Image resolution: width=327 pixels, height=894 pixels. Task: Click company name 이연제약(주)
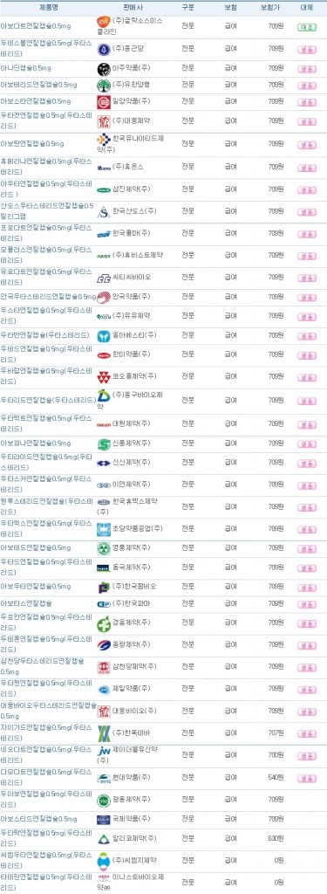coord(133,484)
